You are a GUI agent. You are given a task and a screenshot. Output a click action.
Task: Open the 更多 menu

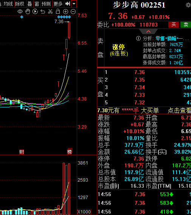click(x=58, y=4)
